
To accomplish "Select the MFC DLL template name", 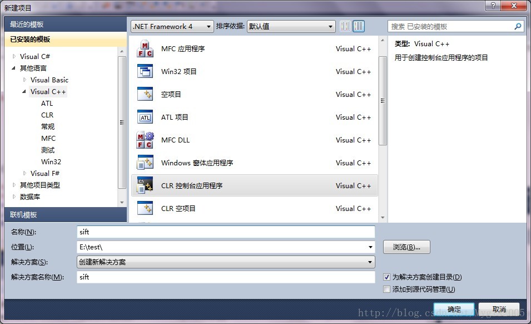I will pos(175,140).
